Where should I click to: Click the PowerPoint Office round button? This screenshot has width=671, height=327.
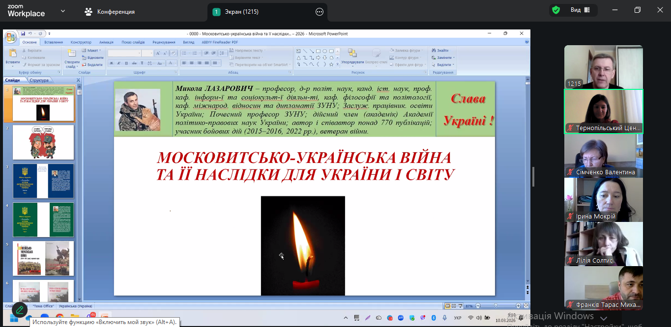coord(10,38)
